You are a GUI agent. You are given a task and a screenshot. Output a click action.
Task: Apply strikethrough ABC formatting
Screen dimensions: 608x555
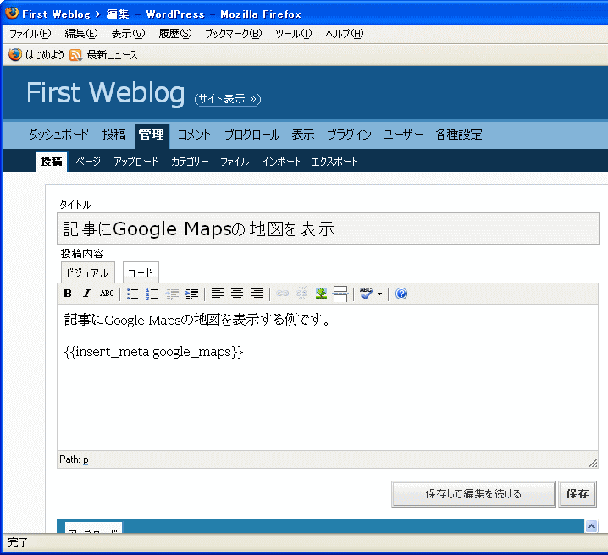tap(107, 294)
